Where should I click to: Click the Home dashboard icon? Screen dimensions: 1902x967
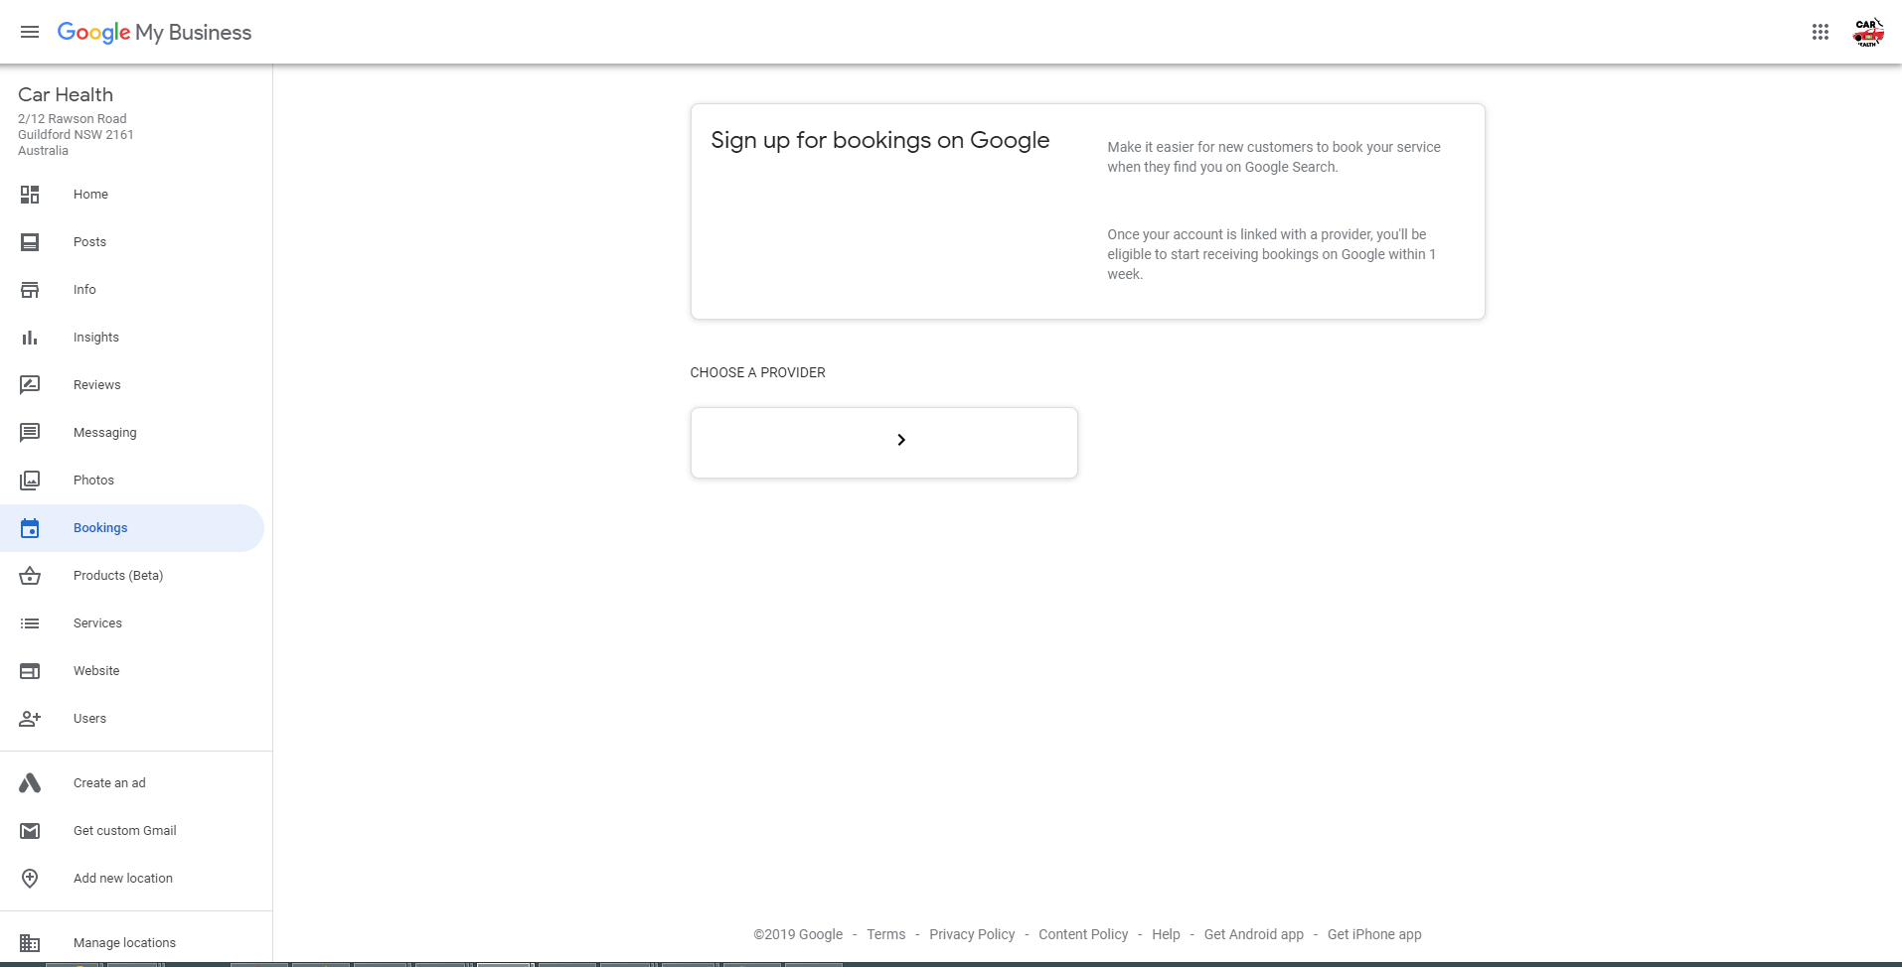[x=30, y=195]
